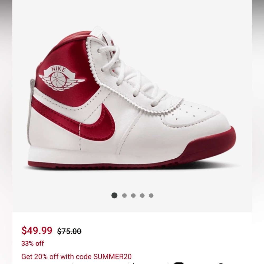Image resolution: width=264 pixels, height=264 pixels.
Task: Tap the basketball graphic in the wings logo
Action: [x=59, y=79]
